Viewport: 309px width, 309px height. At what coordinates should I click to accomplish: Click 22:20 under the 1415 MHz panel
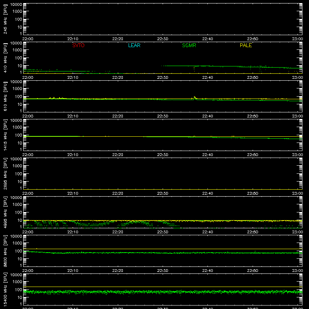click(118, 155)
